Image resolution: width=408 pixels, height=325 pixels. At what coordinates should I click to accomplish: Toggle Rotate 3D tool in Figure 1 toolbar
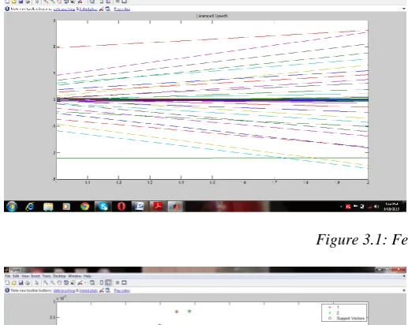point(66,282)
